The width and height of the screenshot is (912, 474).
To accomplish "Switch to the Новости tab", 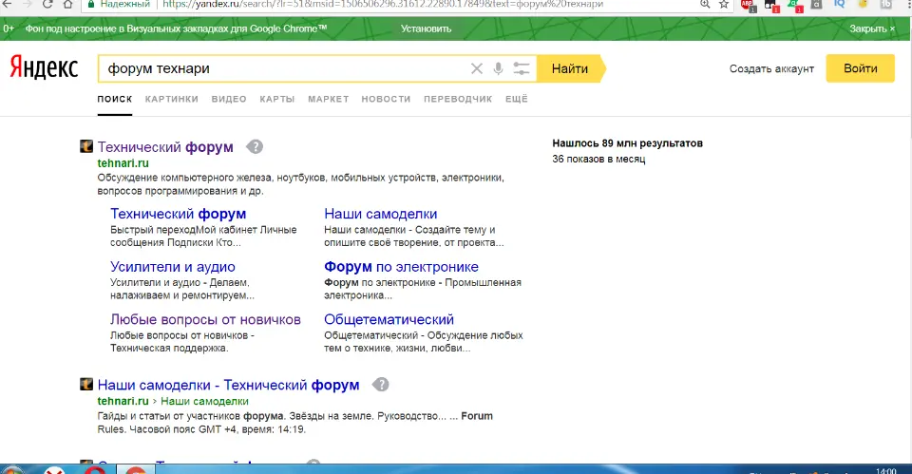I will (387, 99).
